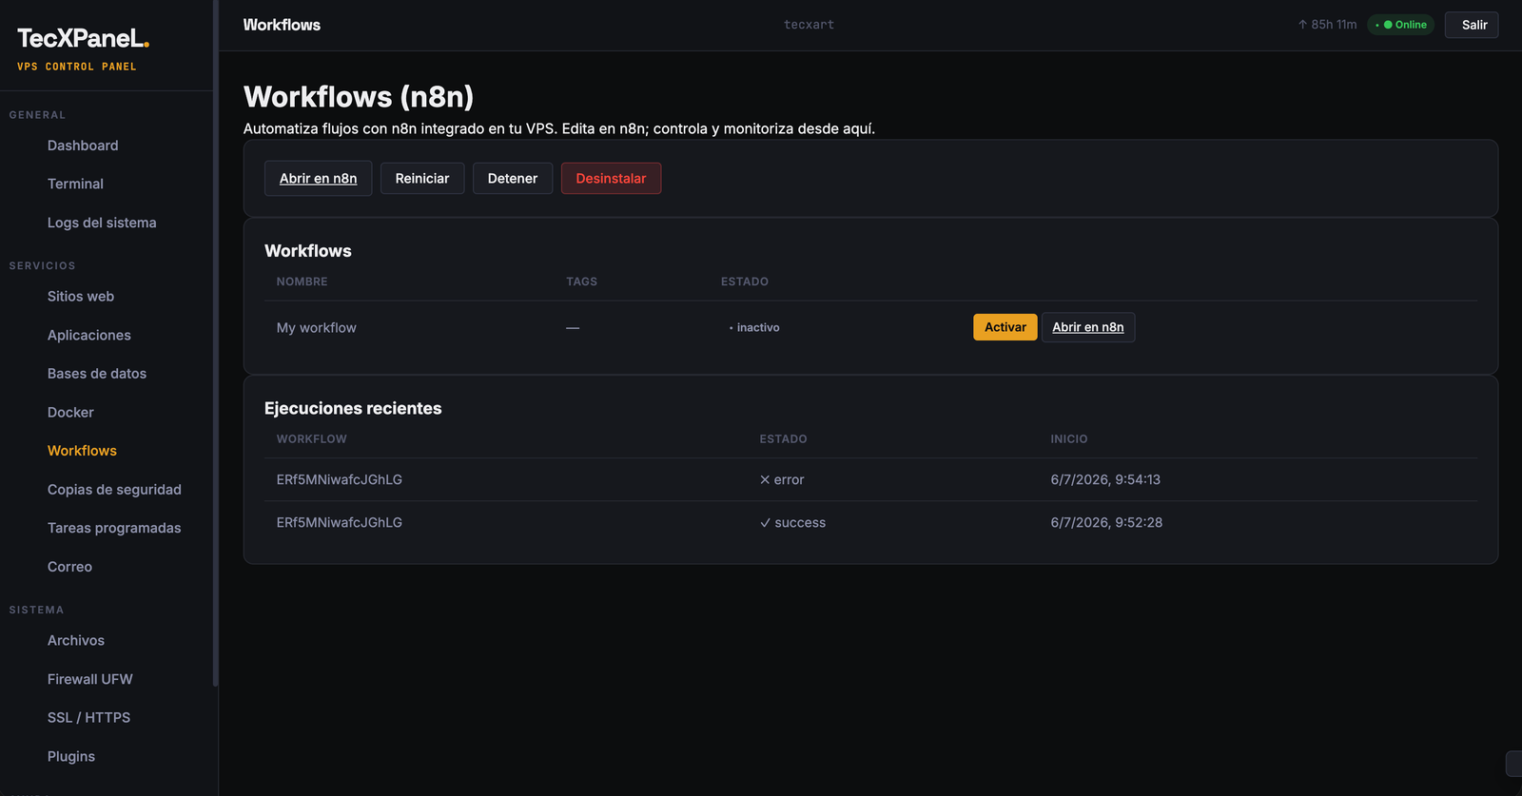This screenshot has width=1522, height=796.
Task: Click the timestamp 6/7/2026, 9:52:28
Action: tap(1106, 522)
